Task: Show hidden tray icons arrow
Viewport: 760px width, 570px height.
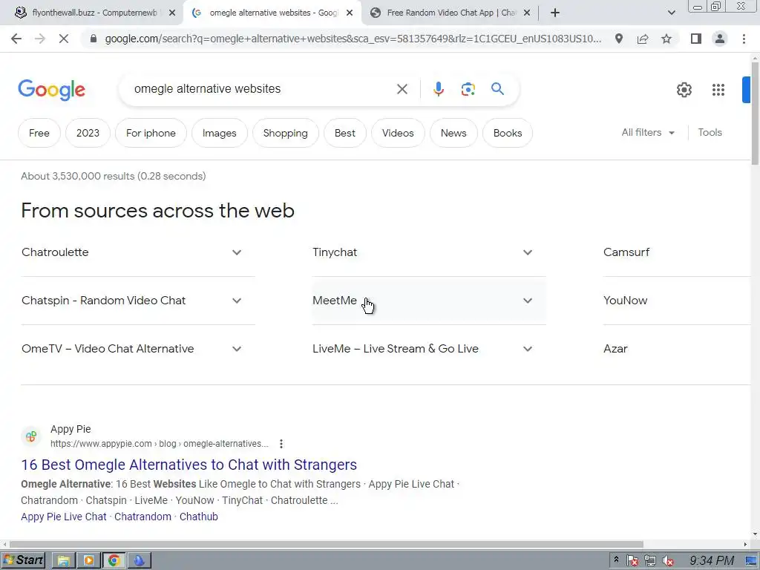Action: (616, 560)
